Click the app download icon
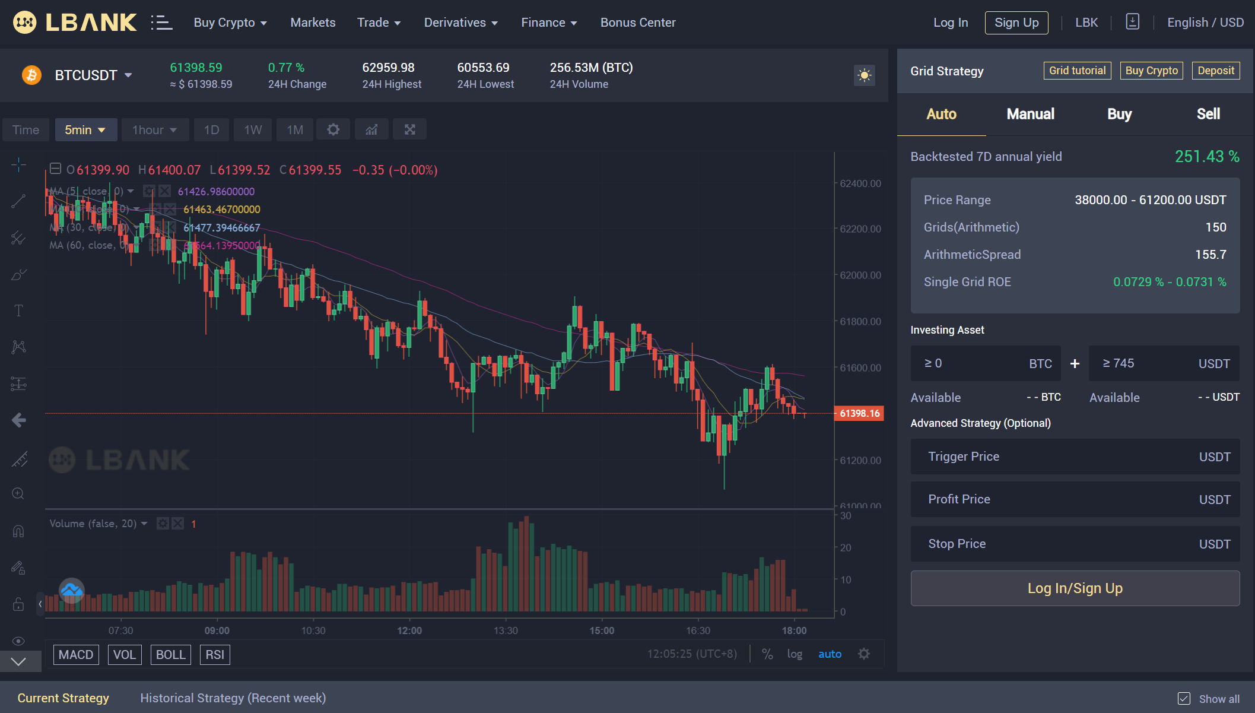 coord(1132,22)
